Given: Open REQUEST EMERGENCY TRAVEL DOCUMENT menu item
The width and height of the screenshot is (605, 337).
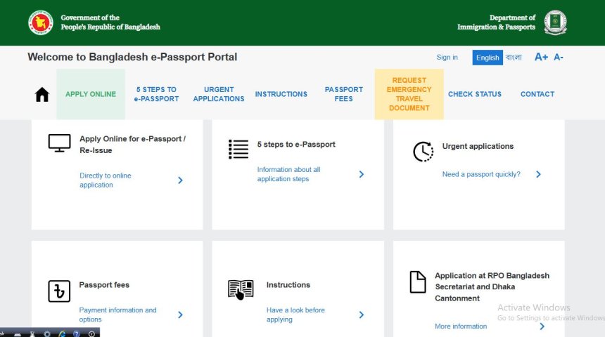Looking at the screenshot, I should [409, 94].
